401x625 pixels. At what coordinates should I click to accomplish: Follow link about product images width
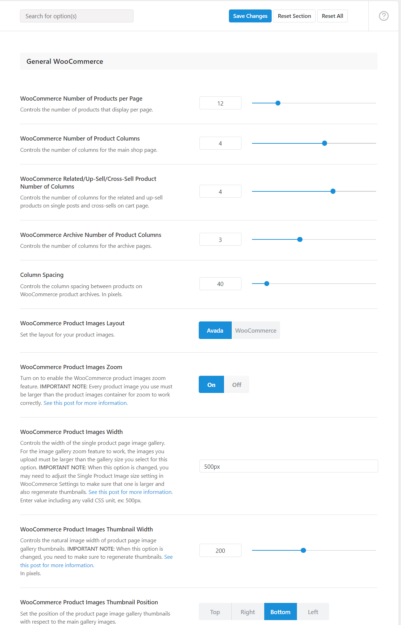click(x=130, y=492)
